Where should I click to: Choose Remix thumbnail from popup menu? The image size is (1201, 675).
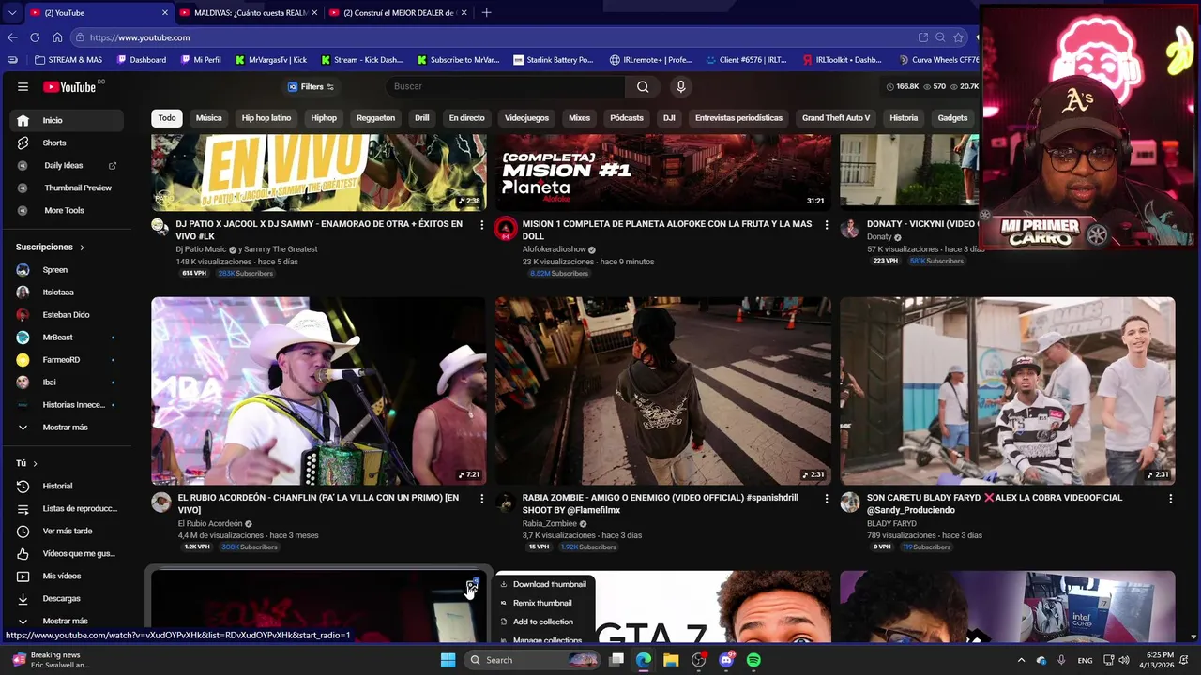543,603
